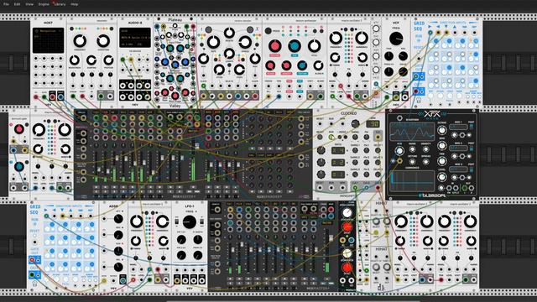Click the resonator STRUCTURE knob

pyautogui.click(x=103, y=41)
